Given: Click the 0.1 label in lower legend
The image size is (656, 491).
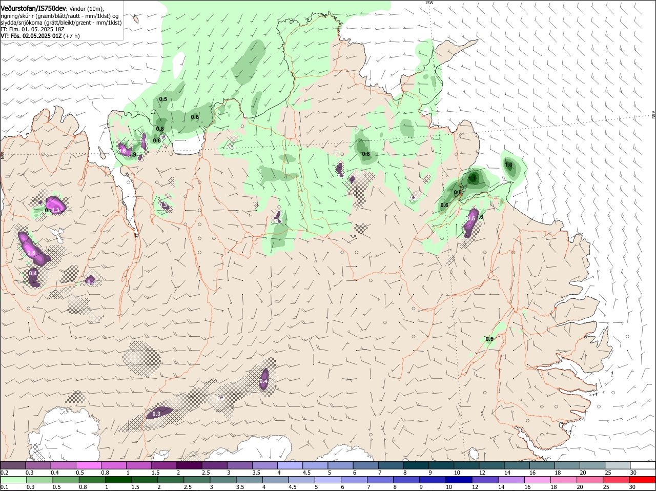Looking at the screenshot, I should tap(4, 487).
